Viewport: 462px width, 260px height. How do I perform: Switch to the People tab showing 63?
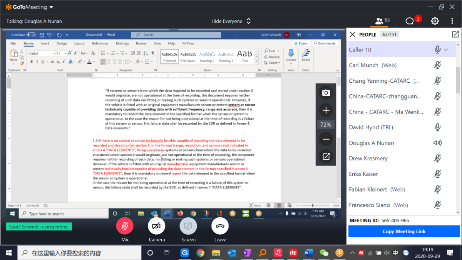coord(382,21)
